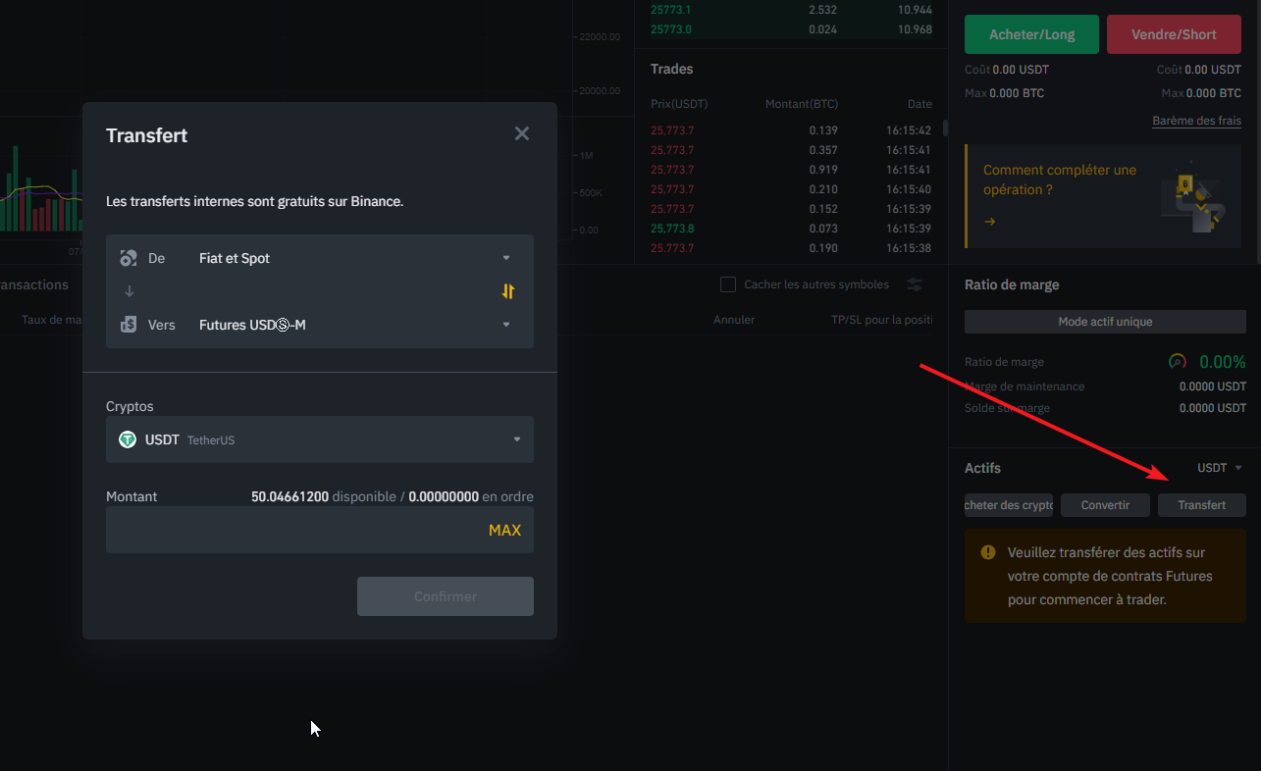The height and width of the screenshot is (771, 1261).
Task: Click the Prix(USDT) column header in Trades
Action: [679, 104]
